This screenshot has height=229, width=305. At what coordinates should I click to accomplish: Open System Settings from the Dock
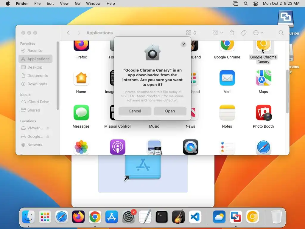pyautogui.click(x=128, y=217)
